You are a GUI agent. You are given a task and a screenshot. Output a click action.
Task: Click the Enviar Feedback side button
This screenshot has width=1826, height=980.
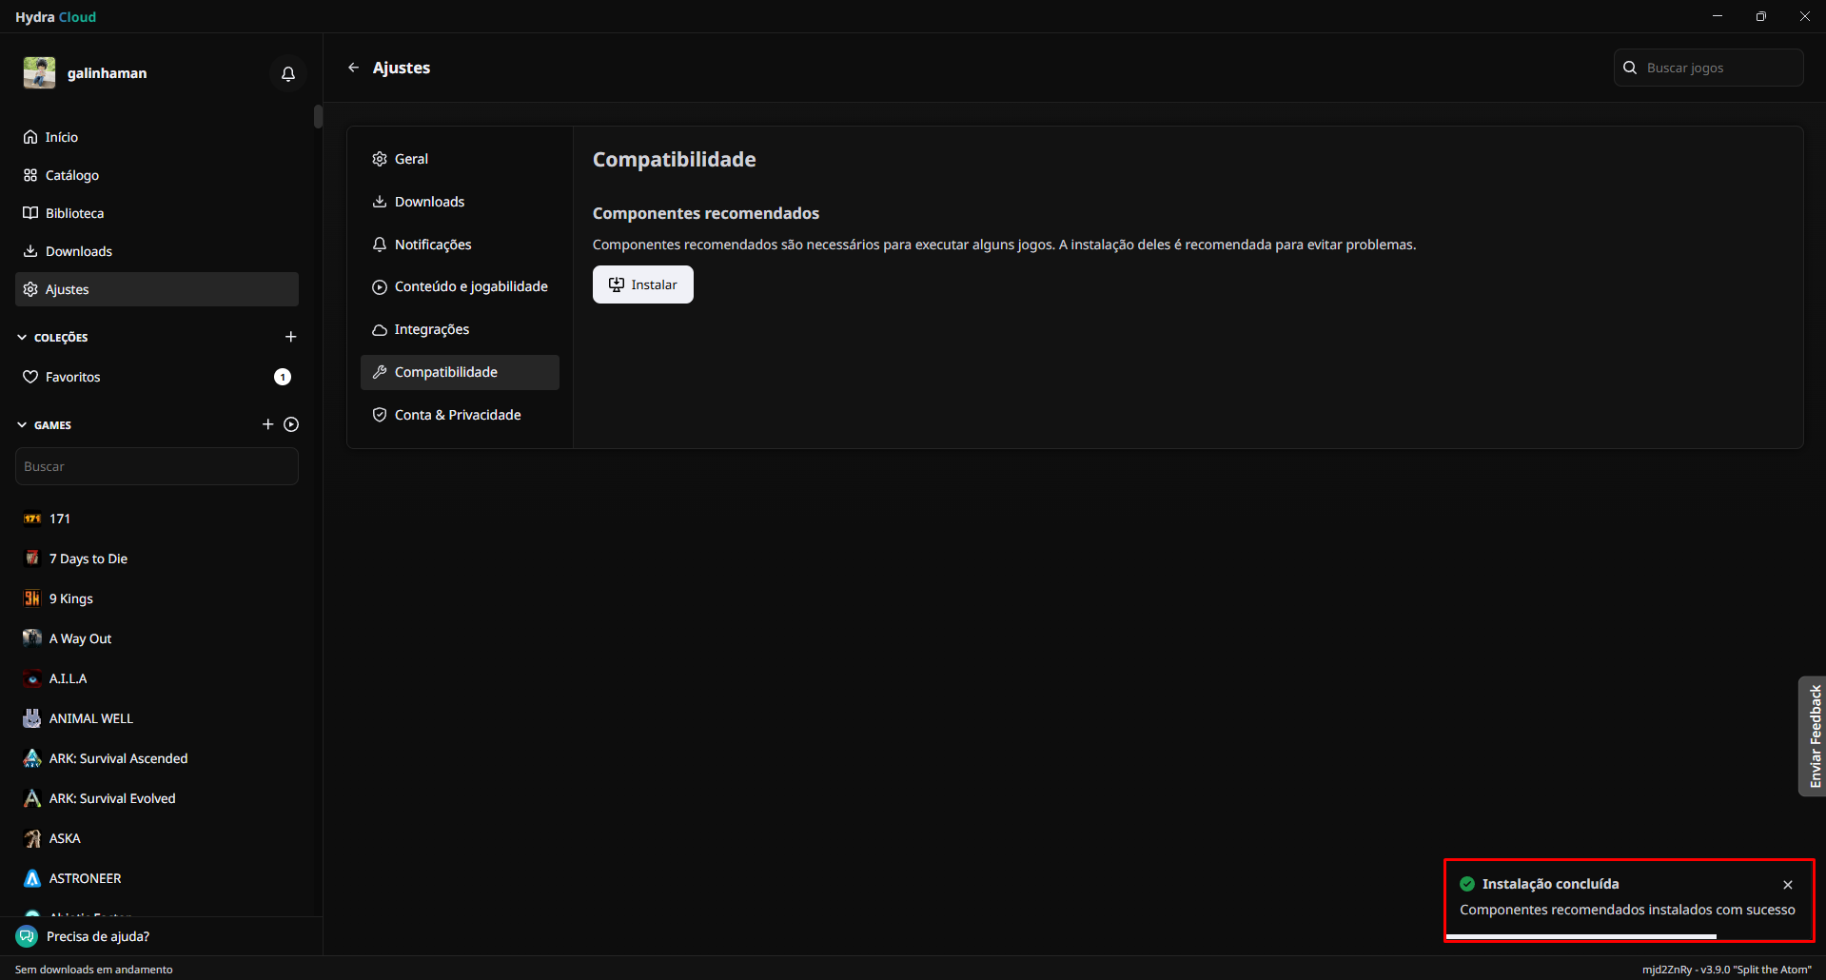coord(1814,736)
